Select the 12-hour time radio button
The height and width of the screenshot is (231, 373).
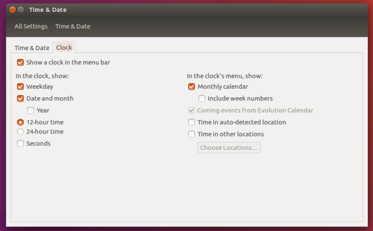point(21,122)
